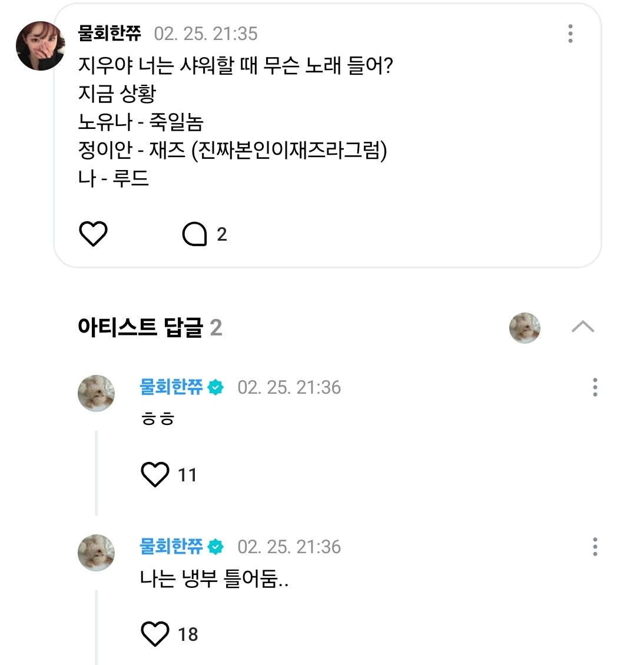Screen dimensions: 627x665
Task: Open the three-dot menu on the 냉부 reply
Action: click(x=595, y=547)
